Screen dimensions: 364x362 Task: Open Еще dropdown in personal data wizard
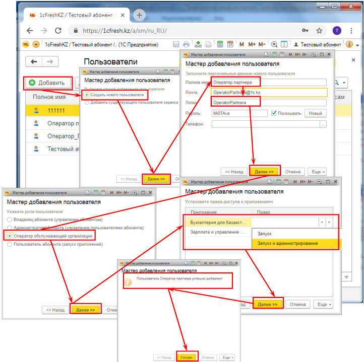pyautogui.click(x=317, y=172)
